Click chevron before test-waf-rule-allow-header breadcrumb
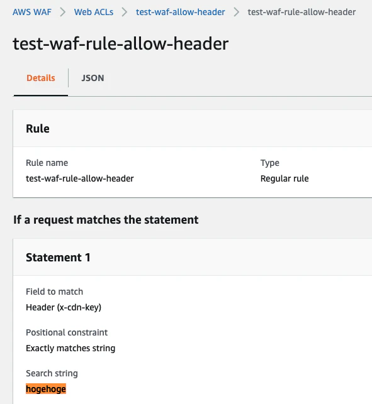The height and width of the screenshot is (404, 372). click(x=236, y=12)
